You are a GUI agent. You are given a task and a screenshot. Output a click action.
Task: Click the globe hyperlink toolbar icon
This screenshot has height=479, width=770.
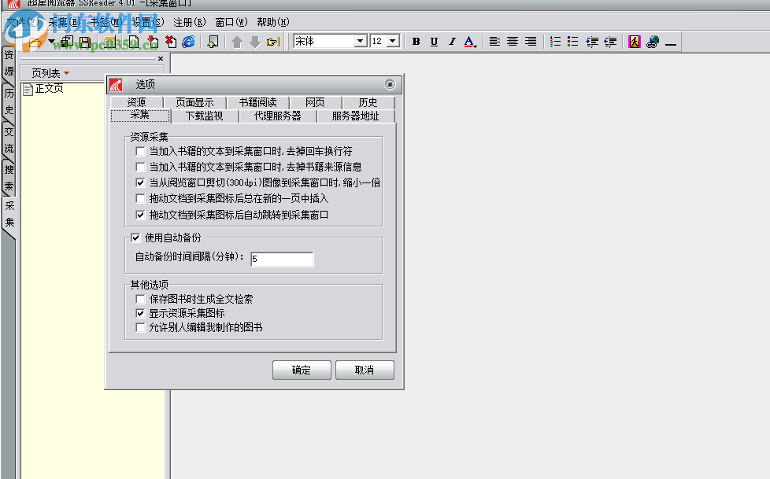[653, 42]
